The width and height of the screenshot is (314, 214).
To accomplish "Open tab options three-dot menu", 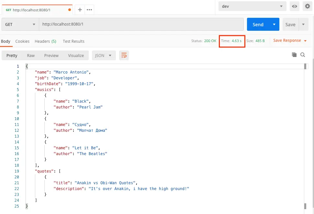I will pos(89,10).
